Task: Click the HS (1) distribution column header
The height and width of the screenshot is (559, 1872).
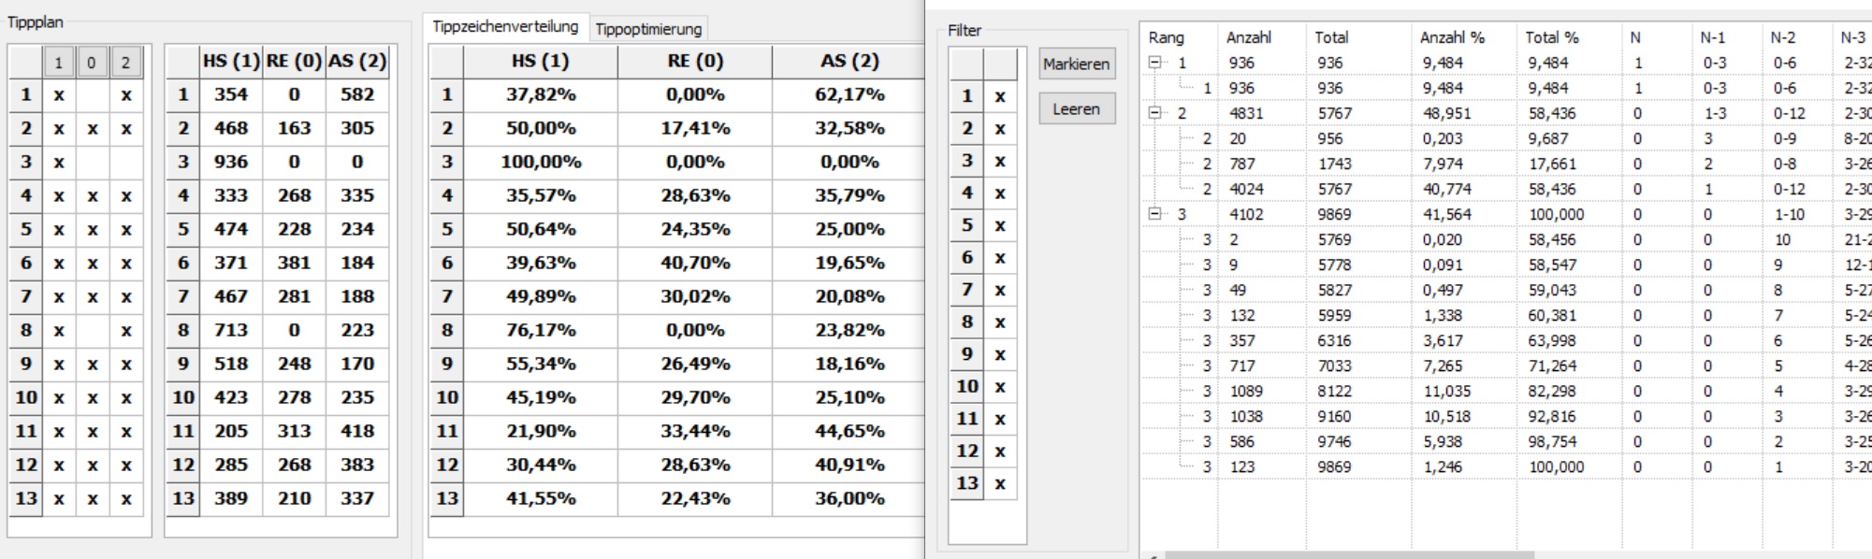Action: 541,61
